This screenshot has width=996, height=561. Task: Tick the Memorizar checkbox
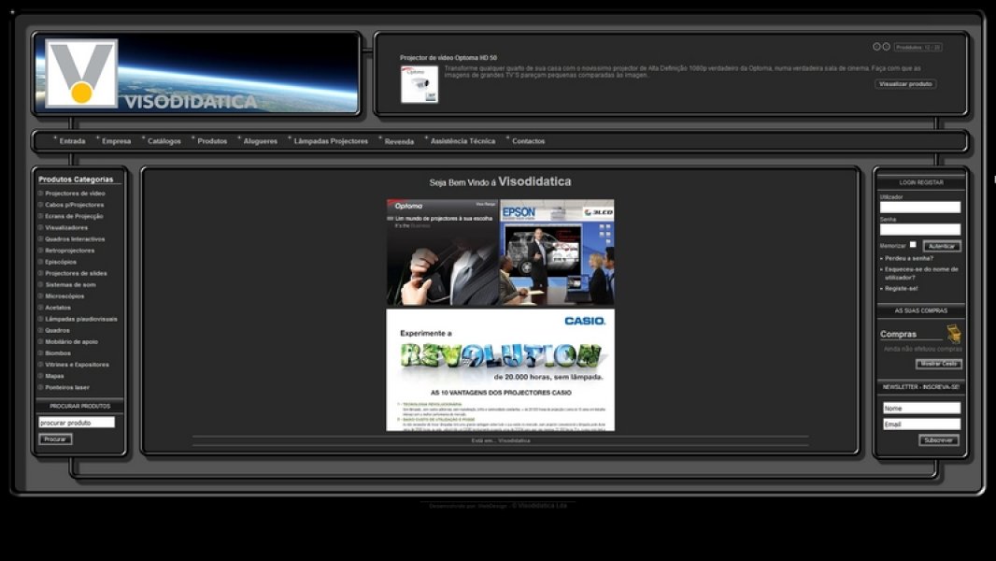pyautogui.click(x=913, y=245)
